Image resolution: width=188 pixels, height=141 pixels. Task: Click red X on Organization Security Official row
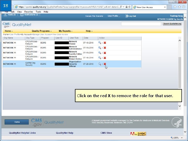coord(105,64)
